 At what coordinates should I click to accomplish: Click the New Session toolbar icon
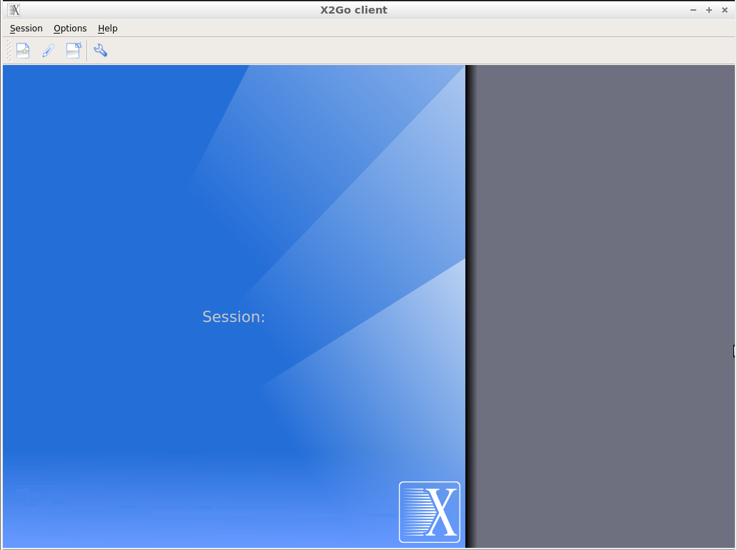point(23,51)
